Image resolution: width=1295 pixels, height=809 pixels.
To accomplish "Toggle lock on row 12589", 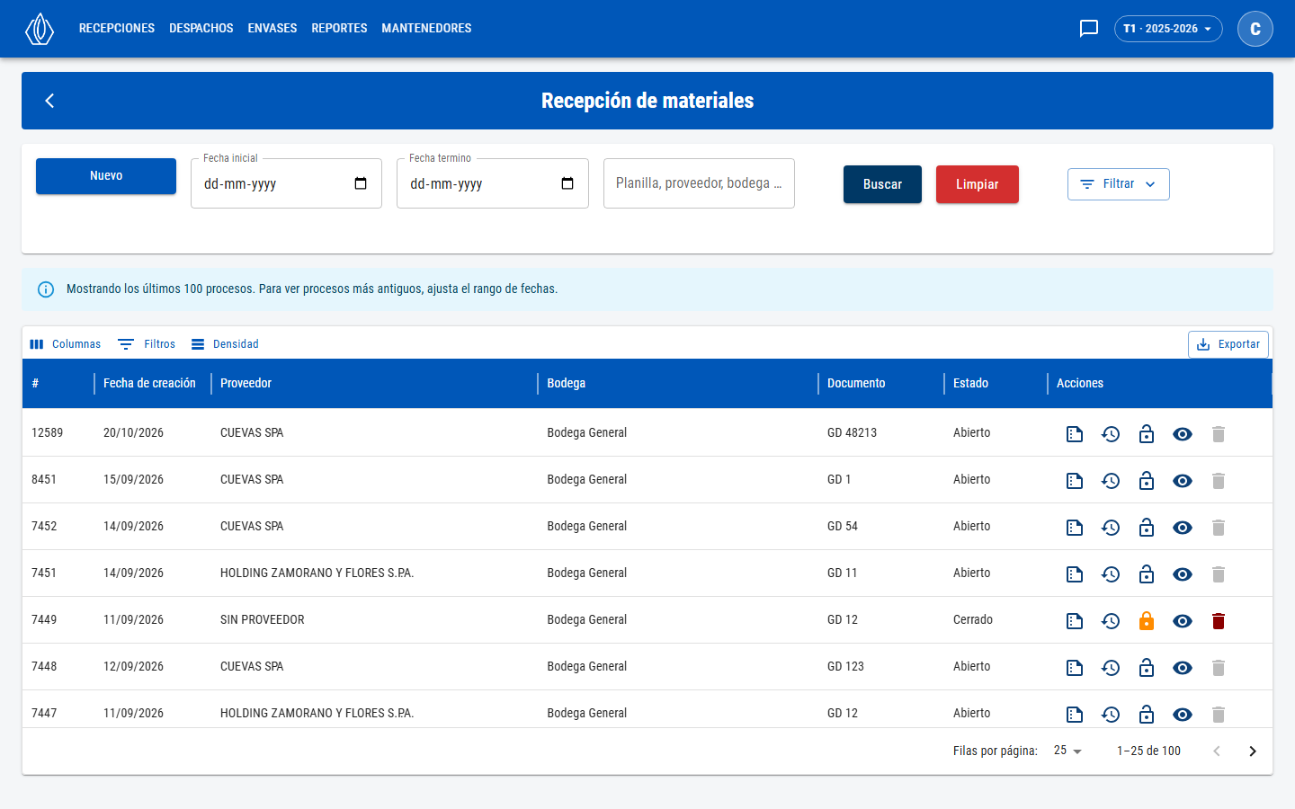I will point(1147,434).
